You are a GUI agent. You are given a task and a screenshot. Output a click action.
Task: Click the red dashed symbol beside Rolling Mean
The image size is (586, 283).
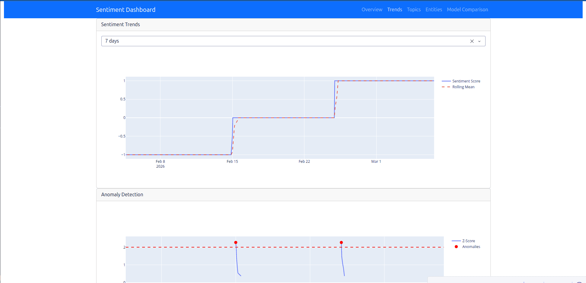[446, 87]
